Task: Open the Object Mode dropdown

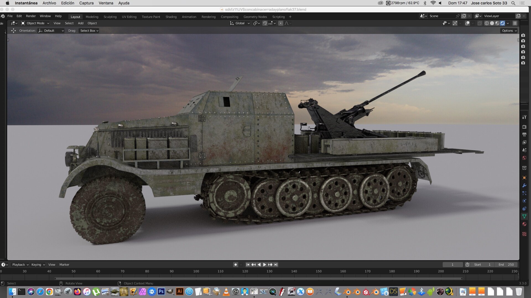Action: pyautogui.click(x=35, y=23)
